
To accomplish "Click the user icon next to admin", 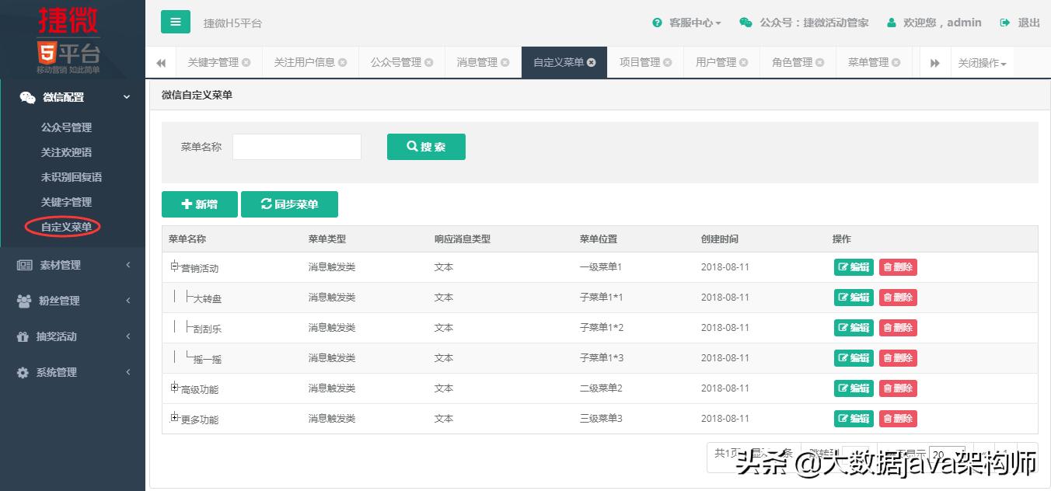I will [x=891, y=22].
